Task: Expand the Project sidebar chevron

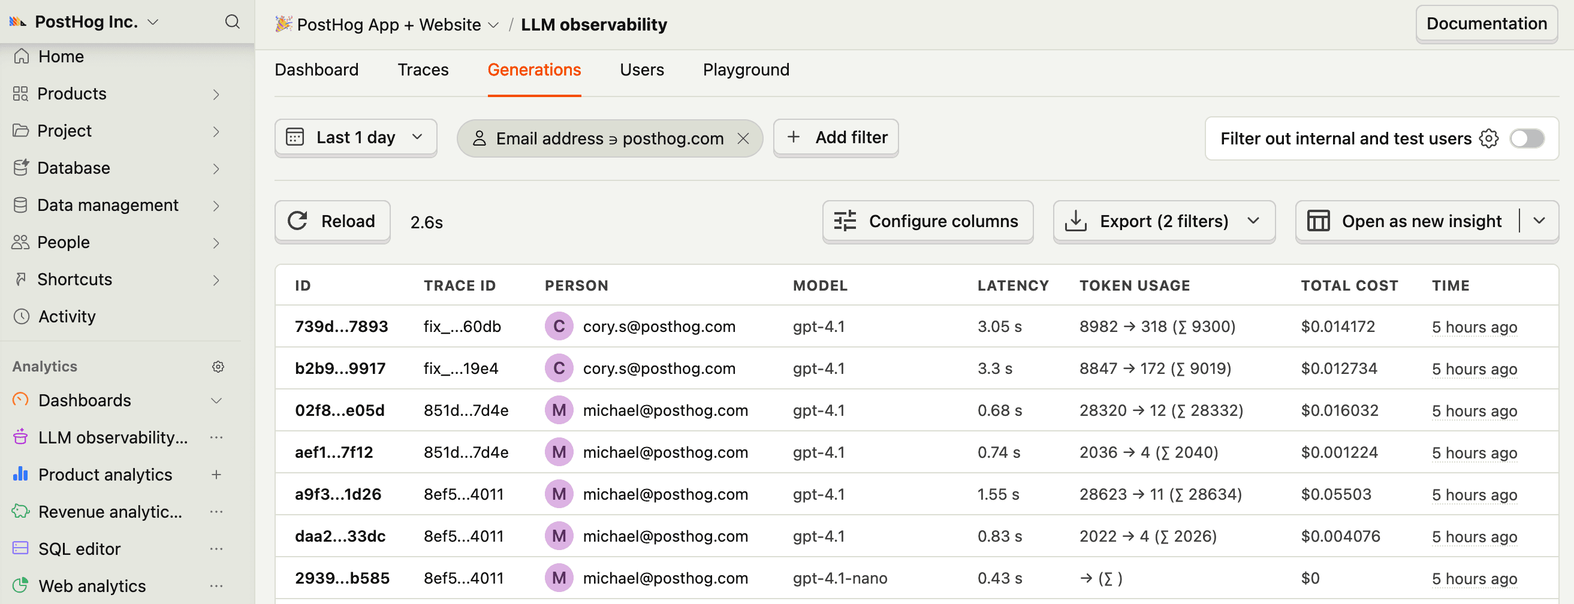Action: (216, 131)
